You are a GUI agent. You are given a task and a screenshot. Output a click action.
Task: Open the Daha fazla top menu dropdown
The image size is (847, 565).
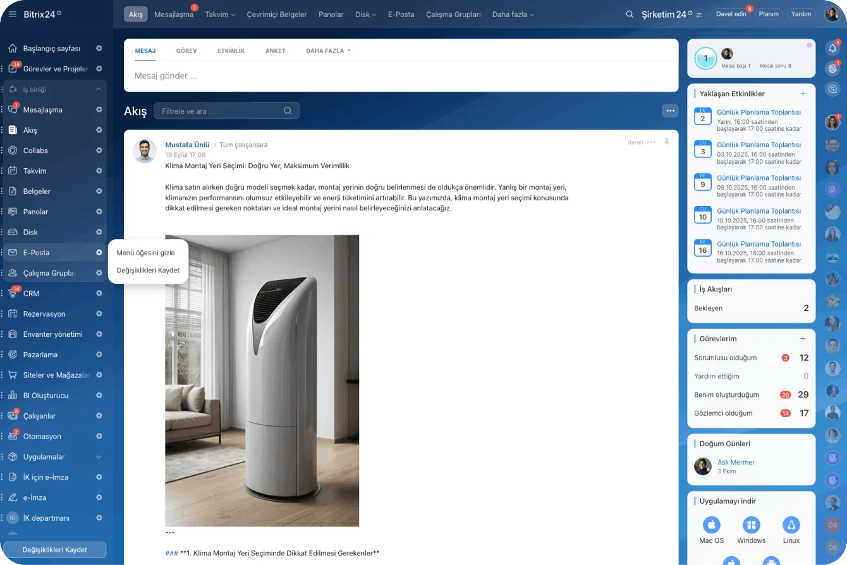[x=513, y=14]
